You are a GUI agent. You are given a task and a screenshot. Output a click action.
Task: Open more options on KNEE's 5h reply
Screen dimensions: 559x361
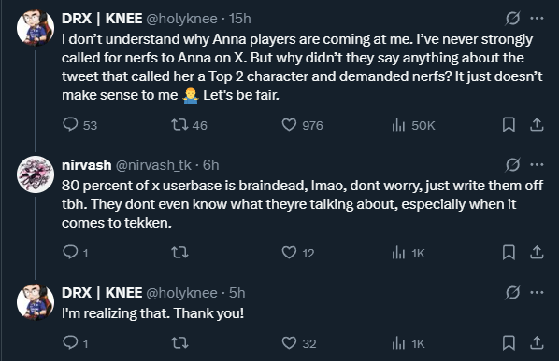coord(537,292)
